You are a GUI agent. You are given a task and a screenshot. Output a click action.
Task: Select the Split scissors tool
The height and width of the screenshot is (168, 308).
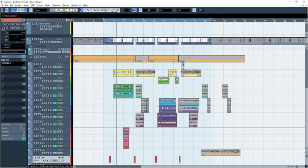click(88, 10)
